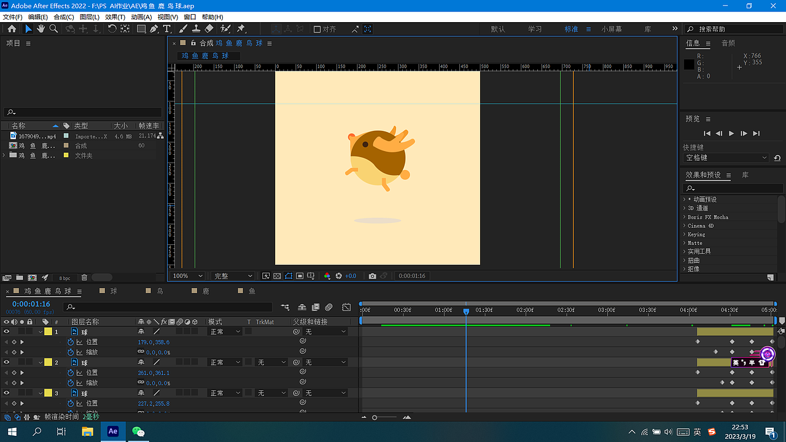786x442 pixels.
Task: Take a snapshot with the camera icon
Action: [372, 276]
